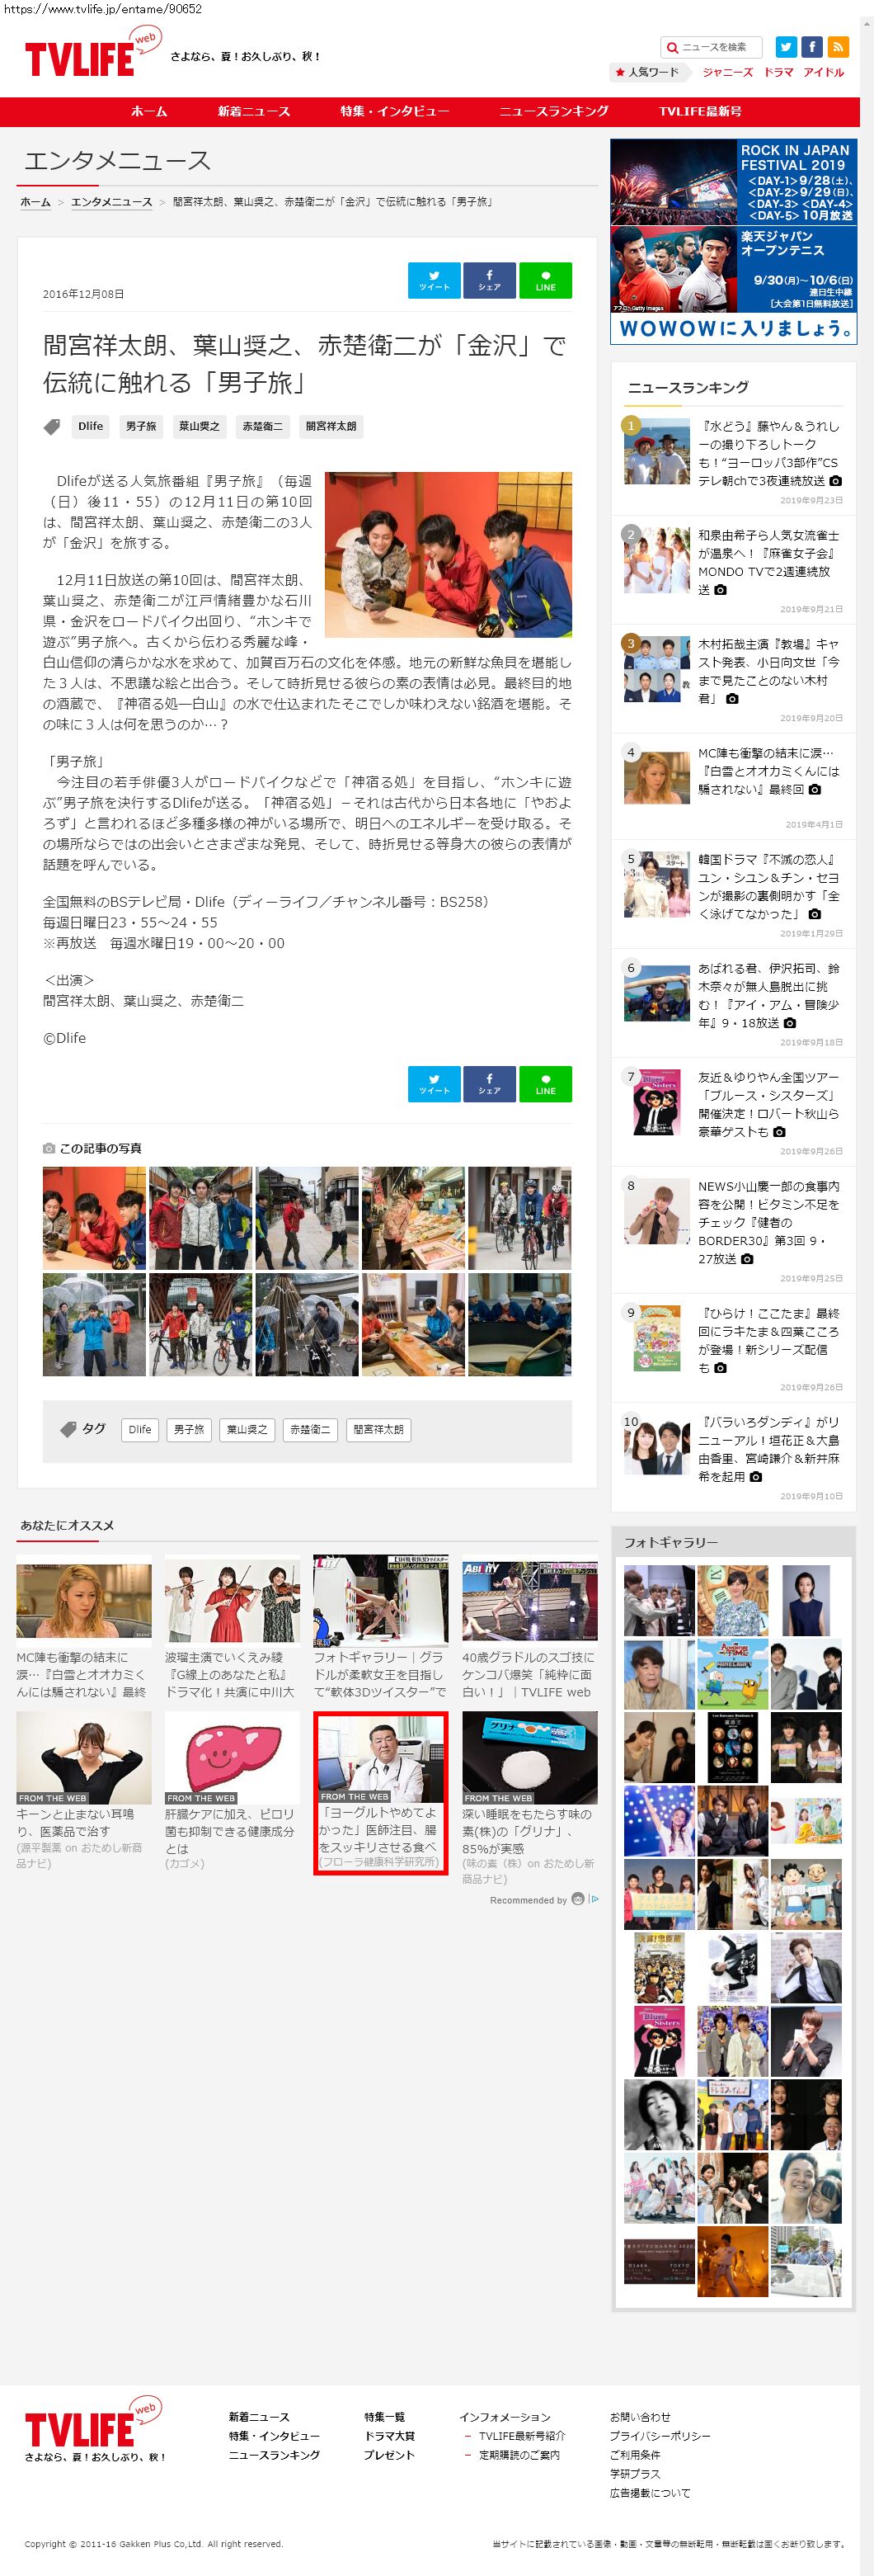The height and width of the screenshot is (2576, 874).
Task: Click the 男子旅 tag below the headline
Action: 141,426
